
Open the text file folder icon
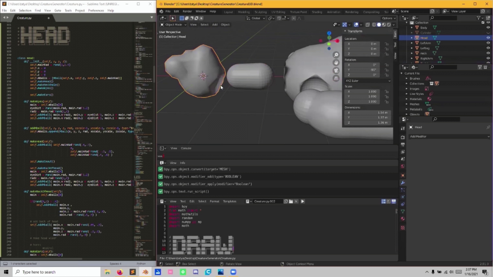[x=291, y=201]
